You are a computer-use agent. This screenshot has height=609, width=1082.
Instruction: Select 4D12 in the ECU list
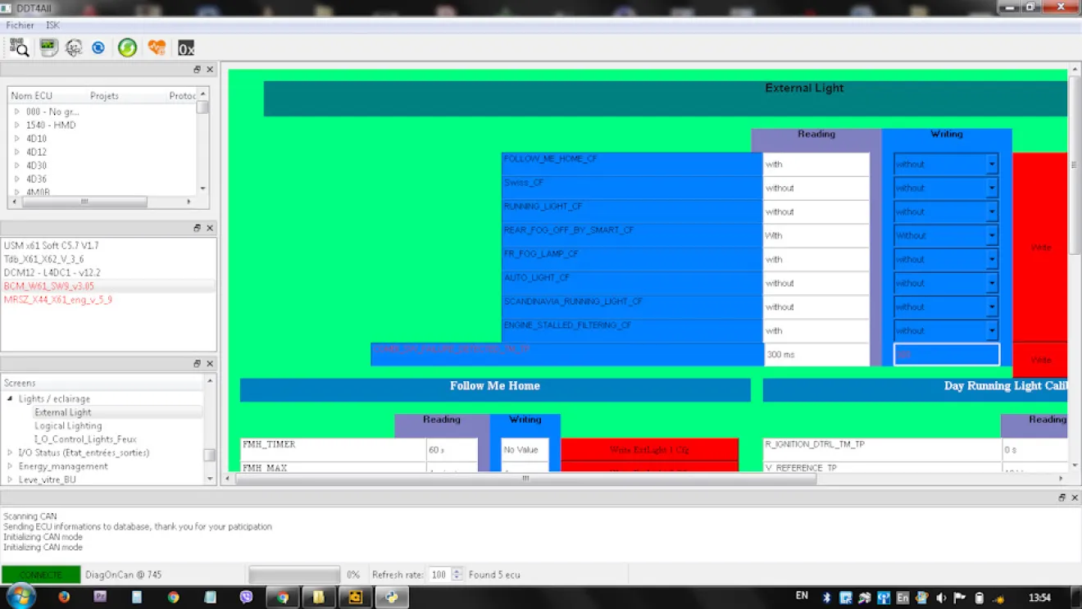point(36,152)
